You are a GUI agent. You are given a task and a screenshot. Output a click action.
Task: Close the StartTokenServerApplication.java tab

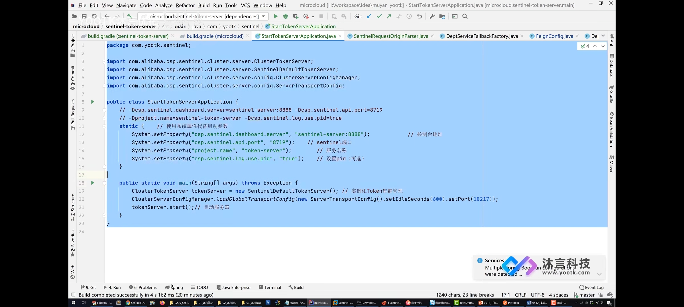pyautogui.click(x=340, y=36)
